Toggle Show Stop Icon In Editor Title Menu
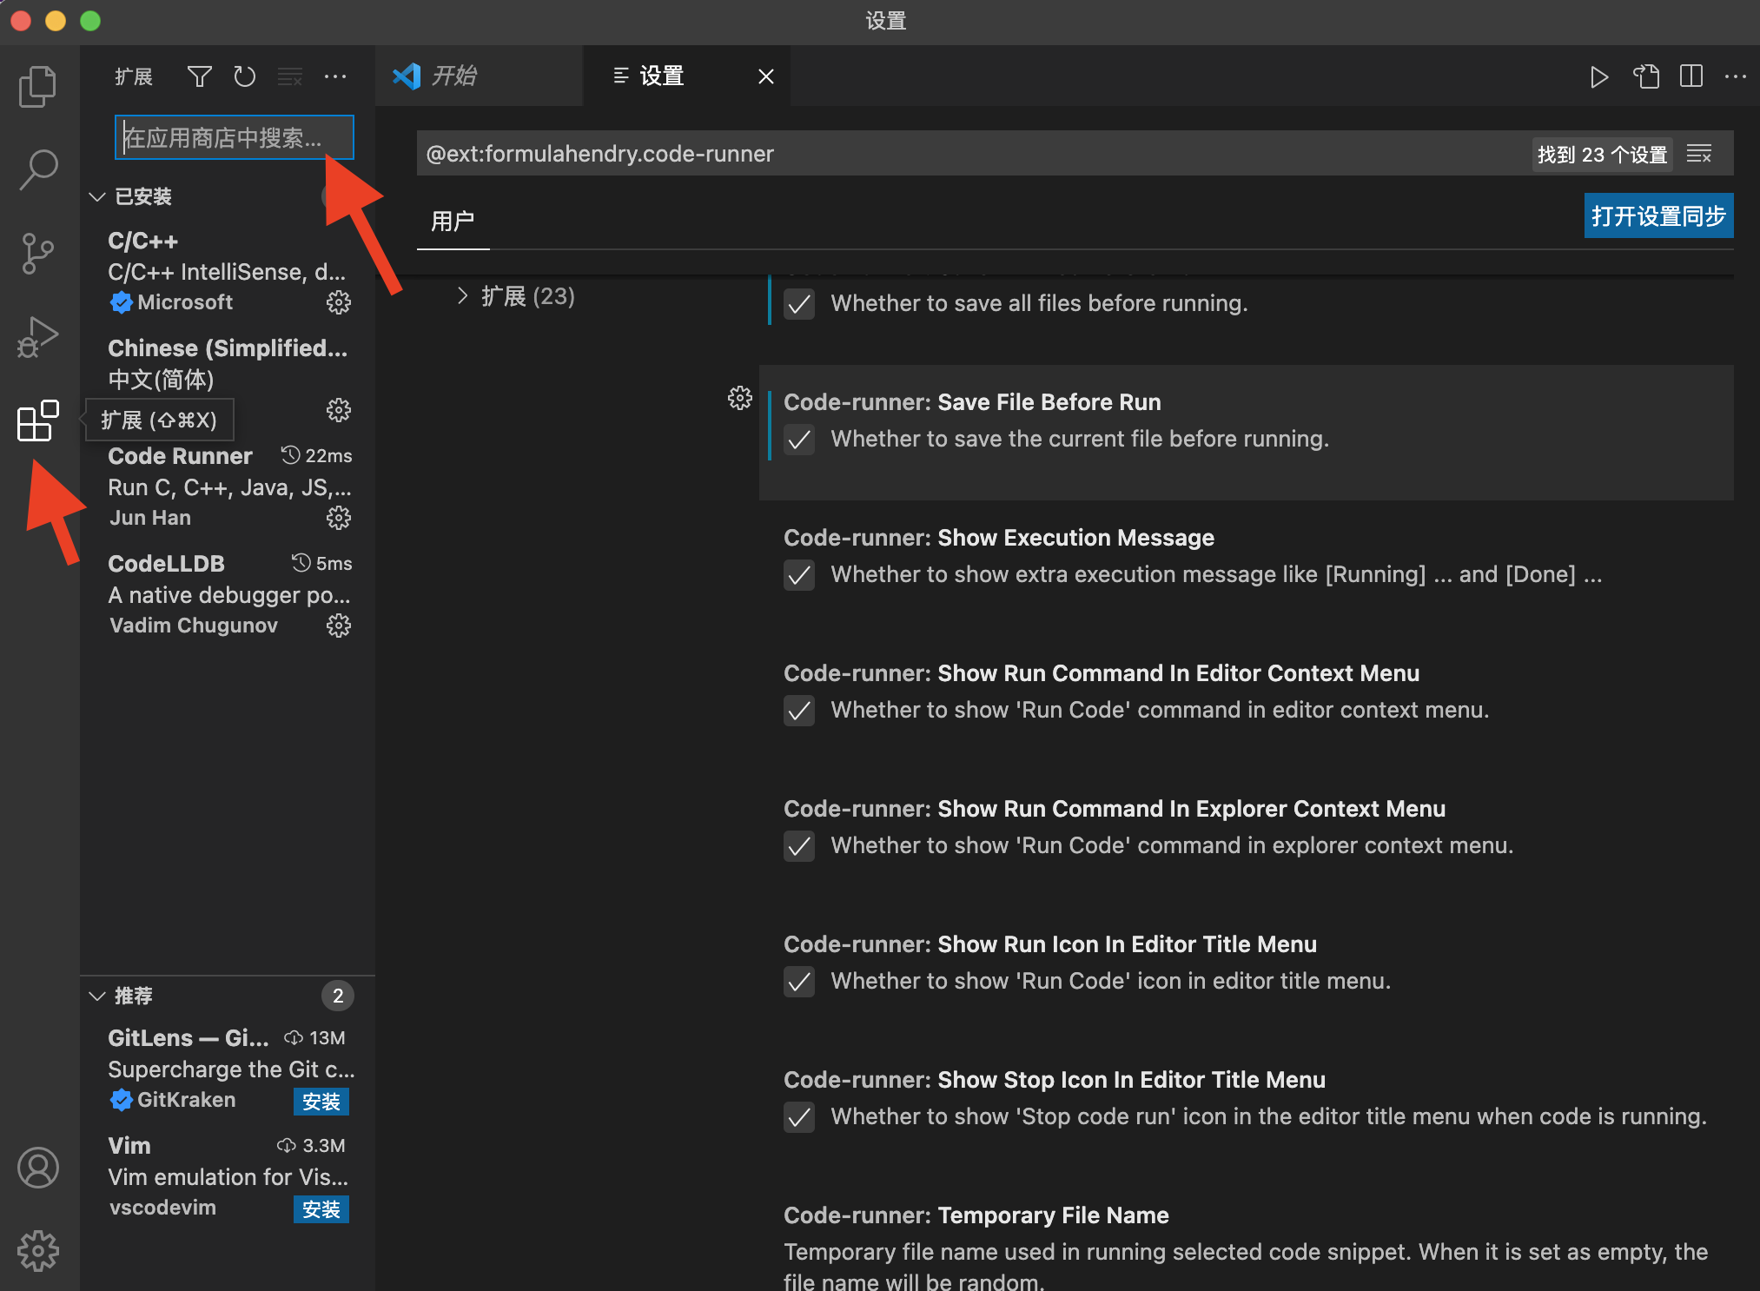 click(x=799, y=1117)
